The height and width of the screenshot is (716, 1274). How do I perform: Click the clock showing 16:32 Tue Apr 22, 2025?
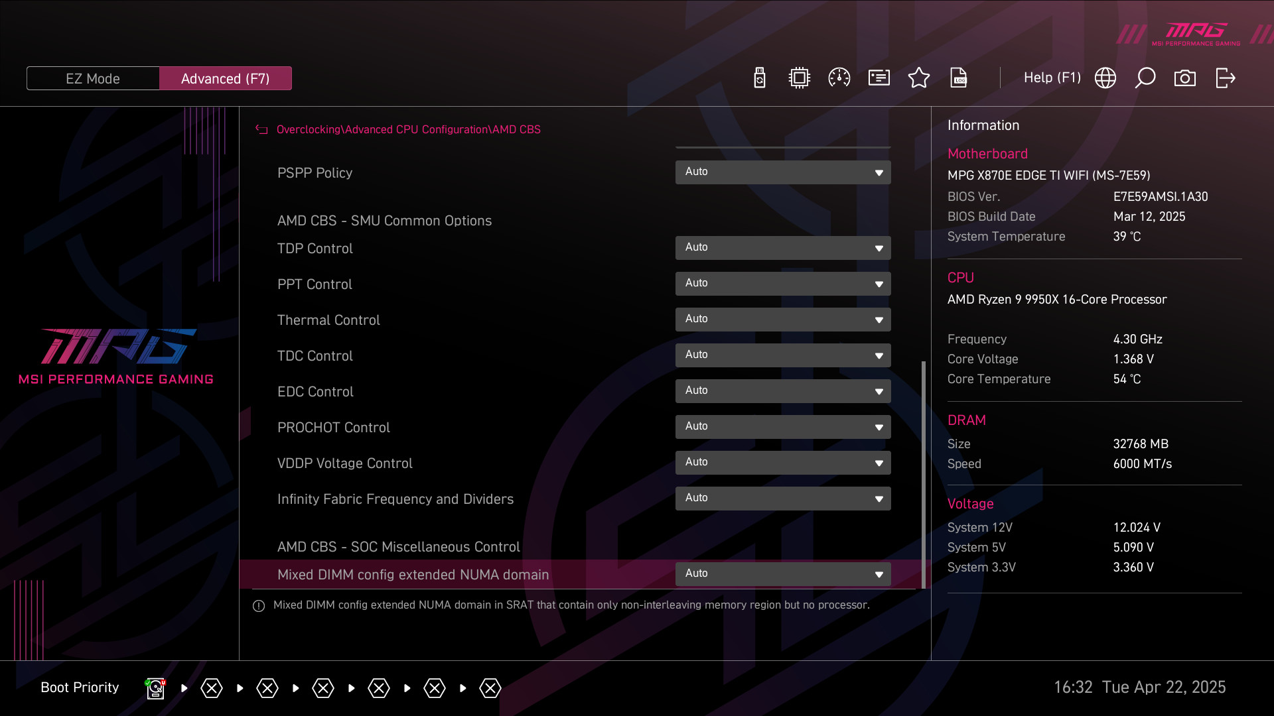click(1139, 687)
